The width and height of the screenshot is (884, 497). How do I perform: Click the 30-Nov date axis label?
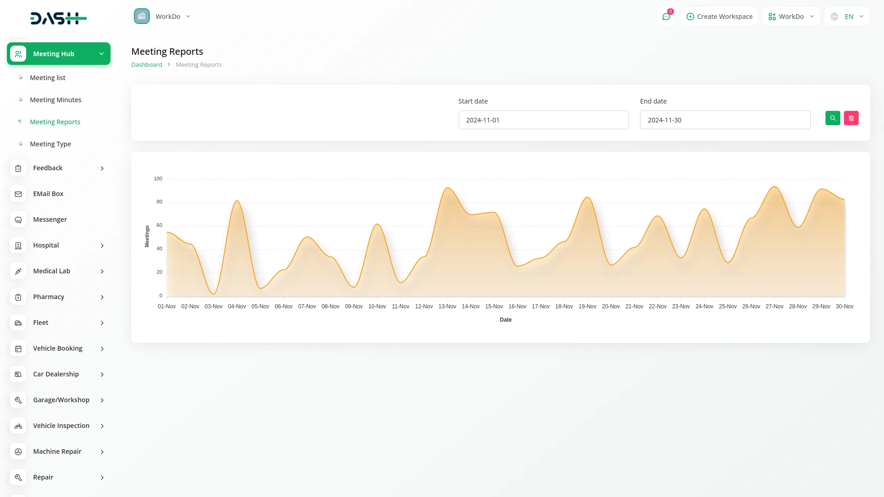click(x=844, y=306)
